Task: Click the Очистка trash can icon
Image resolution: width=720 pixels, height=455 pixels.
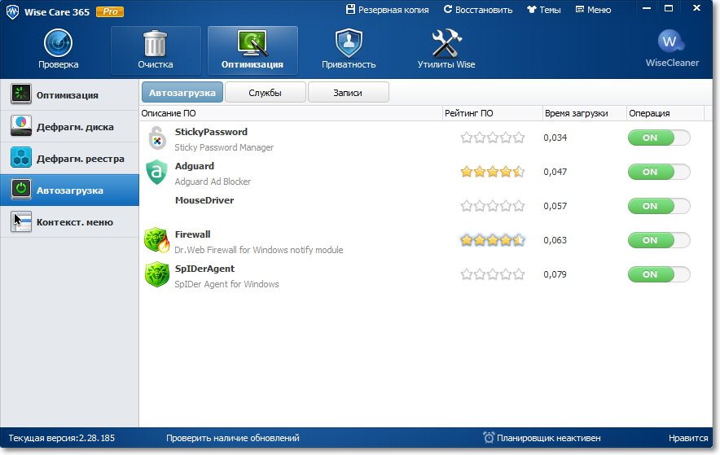Action: coord(155,43)
